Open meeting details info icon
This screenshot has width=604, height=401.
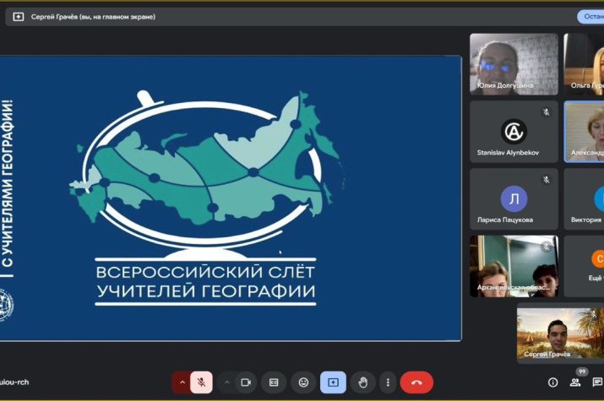pos(552,382)
